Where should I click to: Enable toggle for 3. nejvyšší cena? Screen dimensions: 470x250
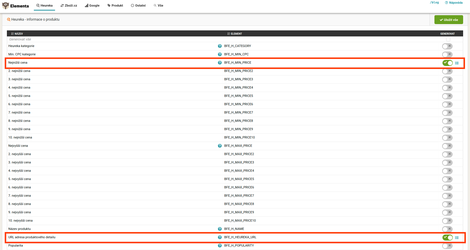[447, 163]
